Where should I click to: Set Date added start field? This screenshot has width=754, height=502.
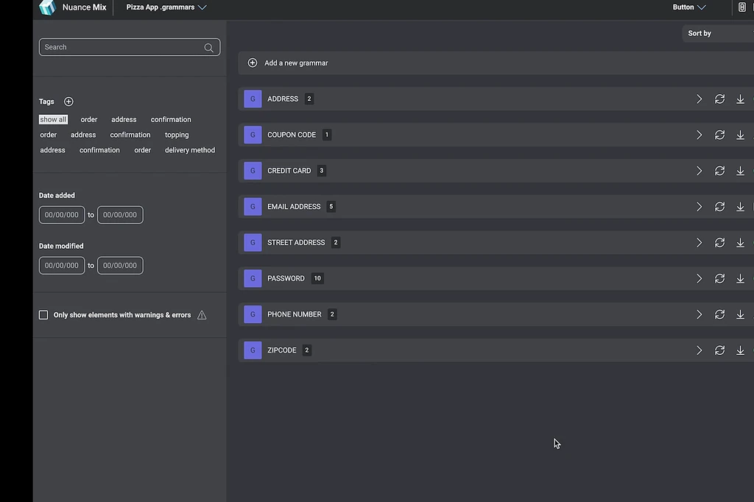coord(62,215)
